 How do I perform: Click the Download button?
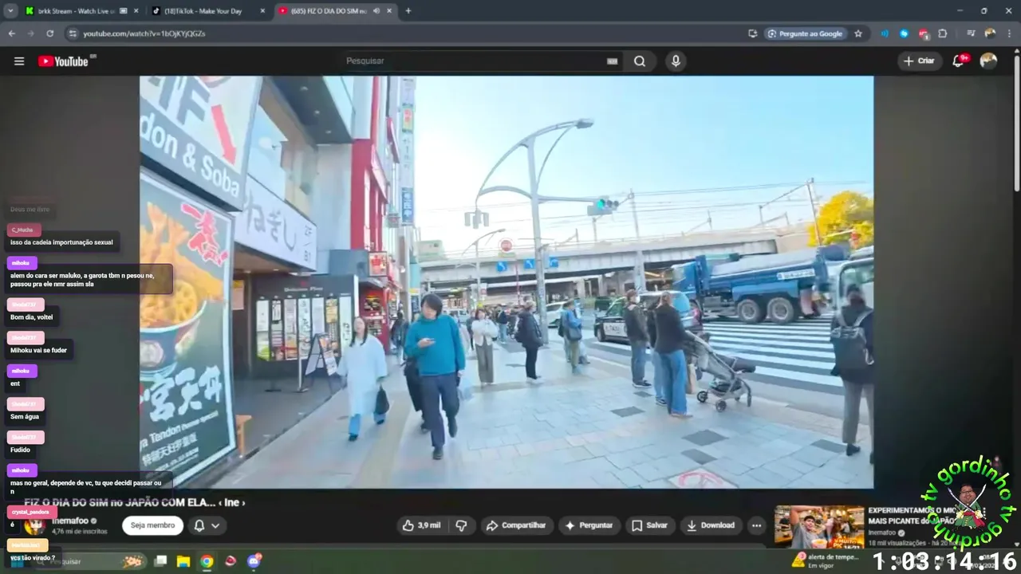tap(711, 525)
